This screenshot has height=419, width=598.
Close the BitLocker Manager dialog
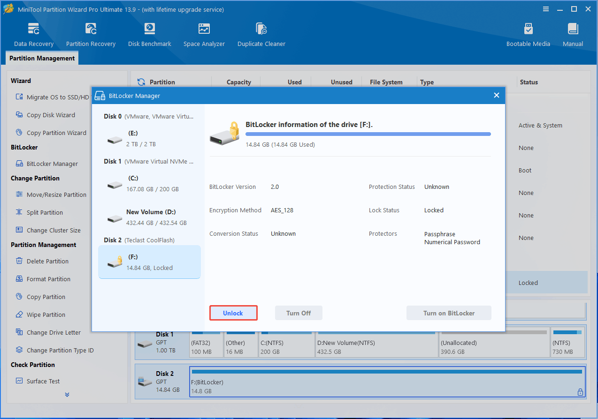[497, 96]
